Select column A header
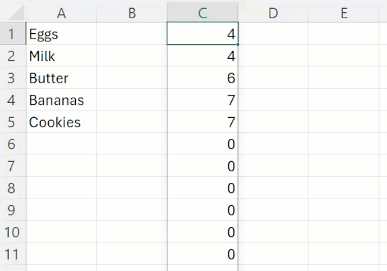 tap(61, 13)
